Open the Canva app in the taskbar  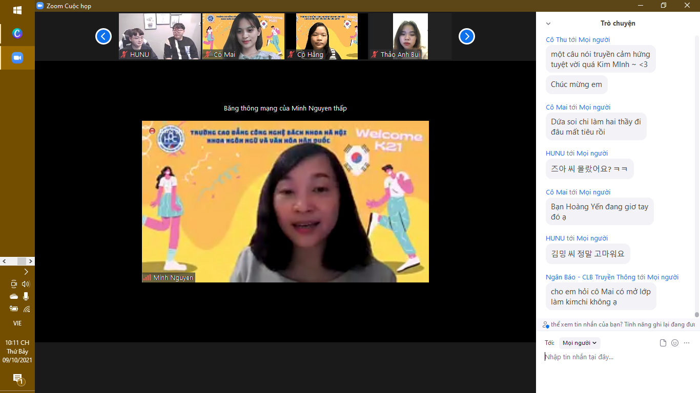pyautogui.click(x=17, y=33)
